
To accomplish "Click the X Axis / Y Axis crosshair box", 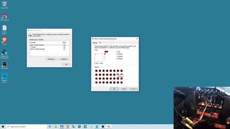I will point(99,57).
